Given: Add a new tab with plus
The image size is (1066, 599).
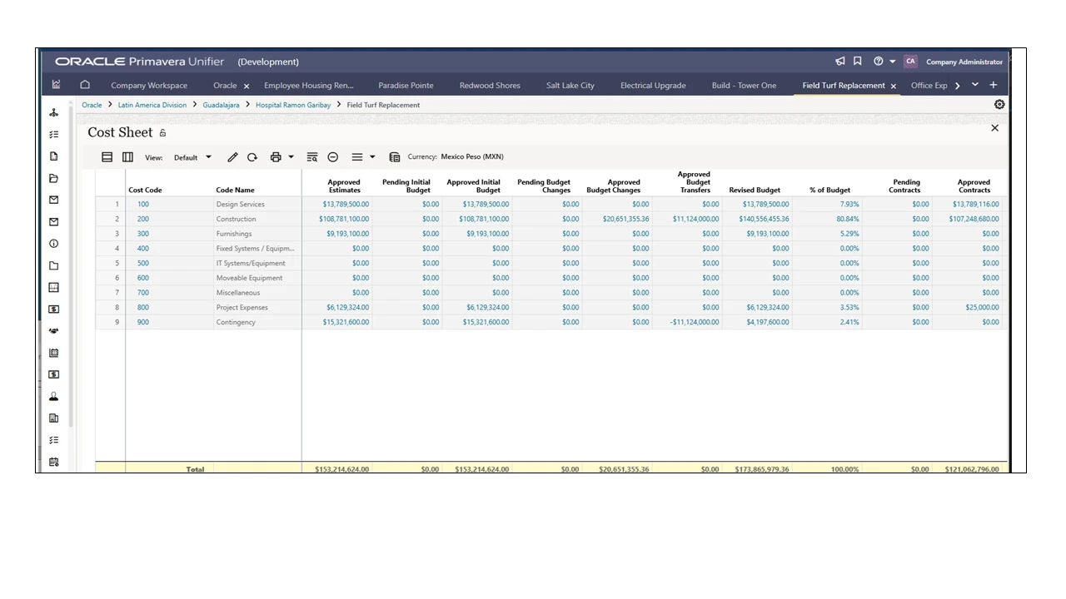Looking at the screenshot, I should [994, 85].
